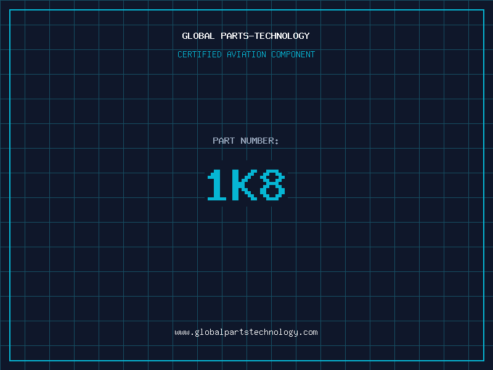Click the large 1K8 part number
This screenshot has height=370, width=493.
coord(246,185)
